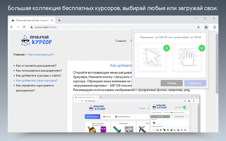Click text Разрешение - до 128x128 пикс.
This screenshot has width=226, height=141.
click(x=157, y=37)
